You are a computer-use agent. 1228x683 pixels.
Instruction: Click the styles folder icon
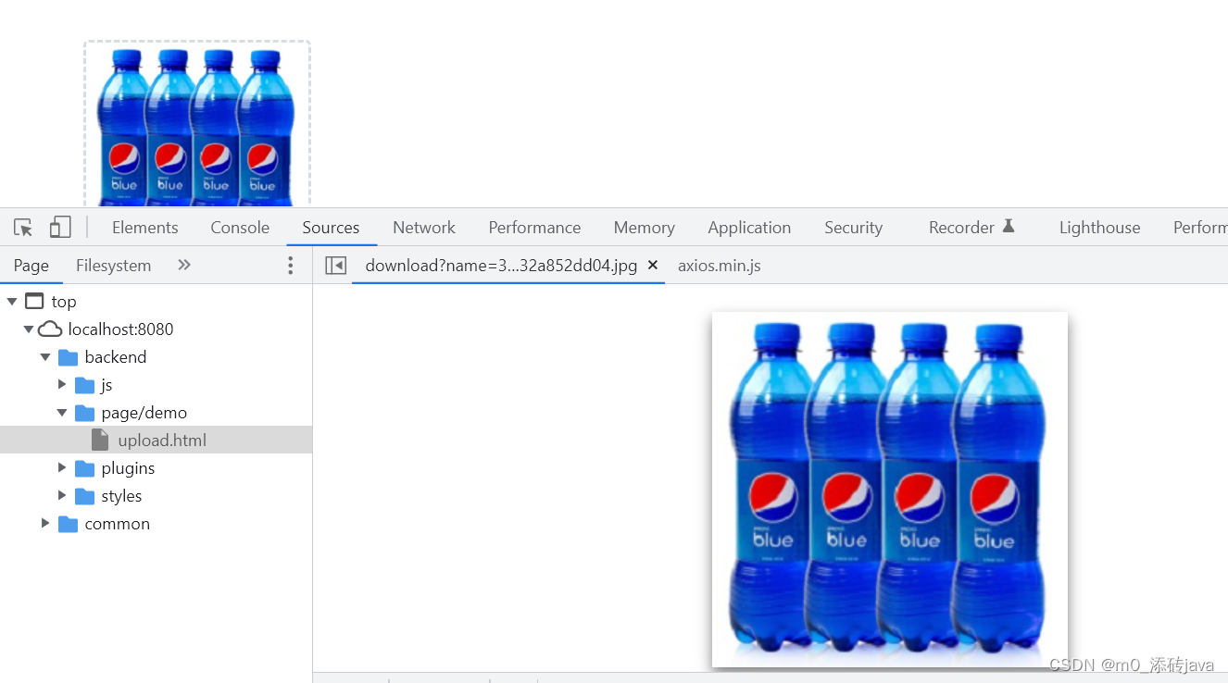coord(84,496)
